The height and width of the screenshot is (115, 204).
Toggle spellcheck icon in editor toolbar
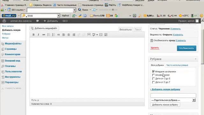94,34
